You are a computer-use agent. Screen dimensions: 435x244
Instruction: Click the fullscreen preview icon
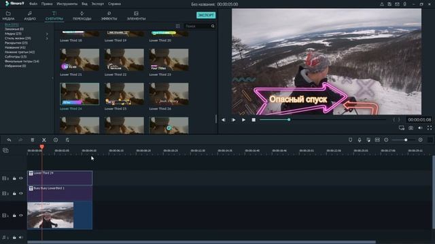pyautogui.click(x=430, y=128)
